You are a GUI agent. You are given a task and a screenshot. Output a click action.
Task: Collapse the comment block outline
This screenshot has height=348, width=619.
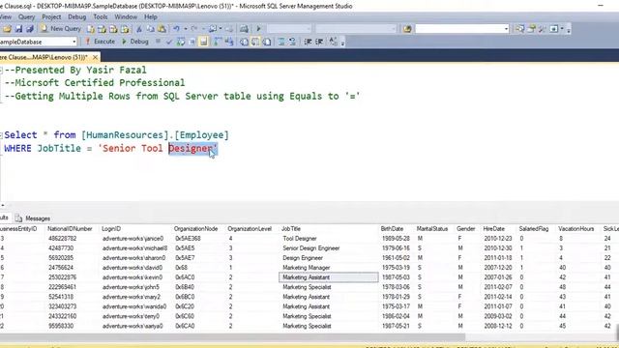pyautogui.click(x=1, y=71)
